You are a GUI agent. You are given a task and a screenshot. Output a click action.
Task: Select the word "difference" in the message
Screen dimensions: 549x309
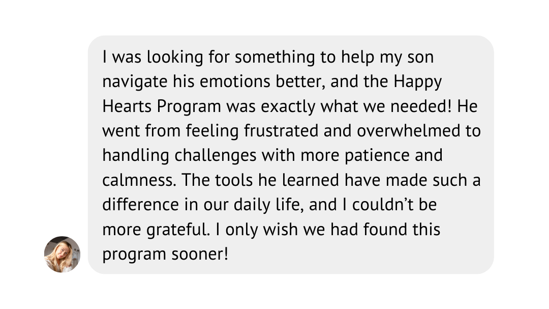(x=141, y=205)
